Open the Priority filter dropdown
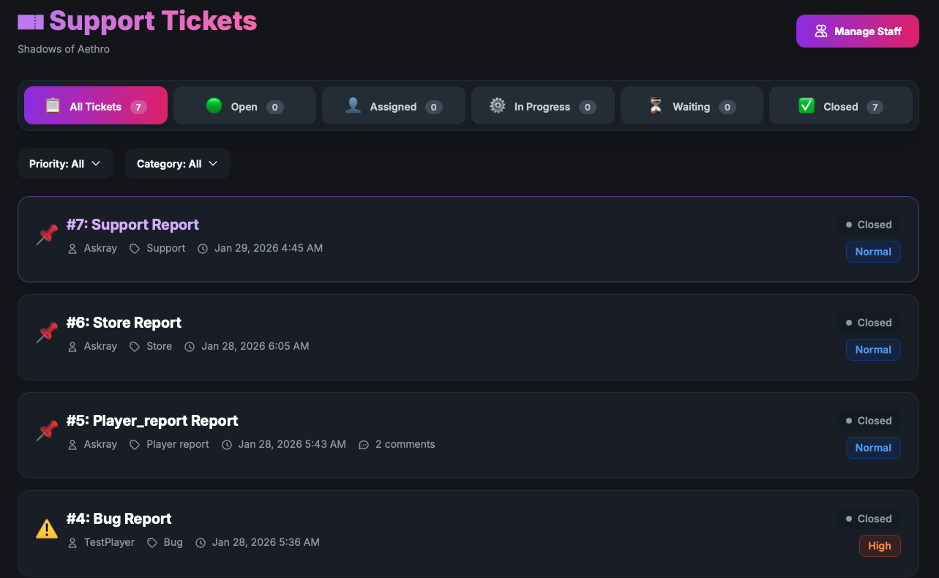The height and width of the screenshot is (578, 939). (65, 163)
